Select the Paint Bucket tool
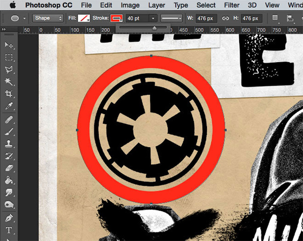Viewport: 303px width, 241px height. pyautogui.click(x=9, y=180)
